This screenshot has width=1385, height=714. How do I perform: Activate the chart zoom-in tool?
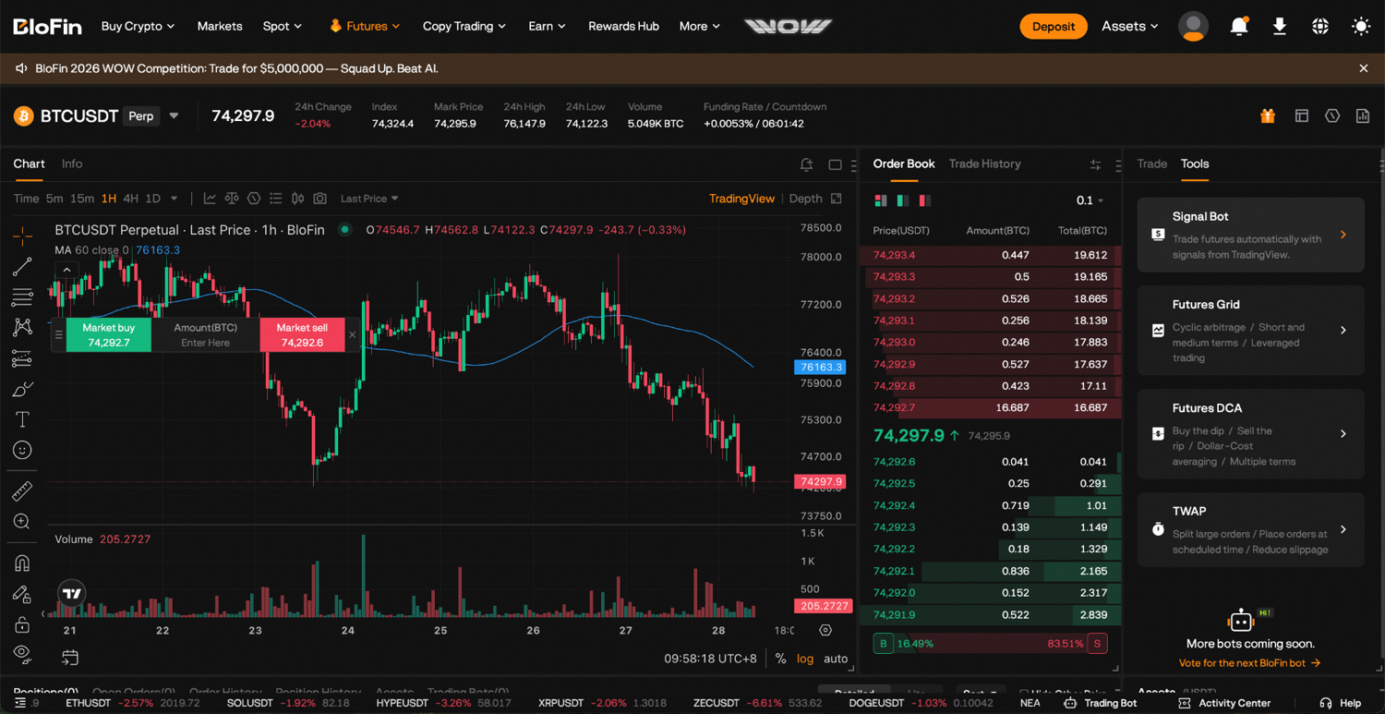point(22,522)
